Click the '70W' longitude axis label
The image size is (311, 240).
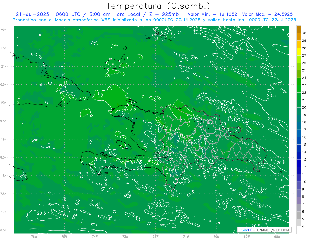(x=216, y=236)
